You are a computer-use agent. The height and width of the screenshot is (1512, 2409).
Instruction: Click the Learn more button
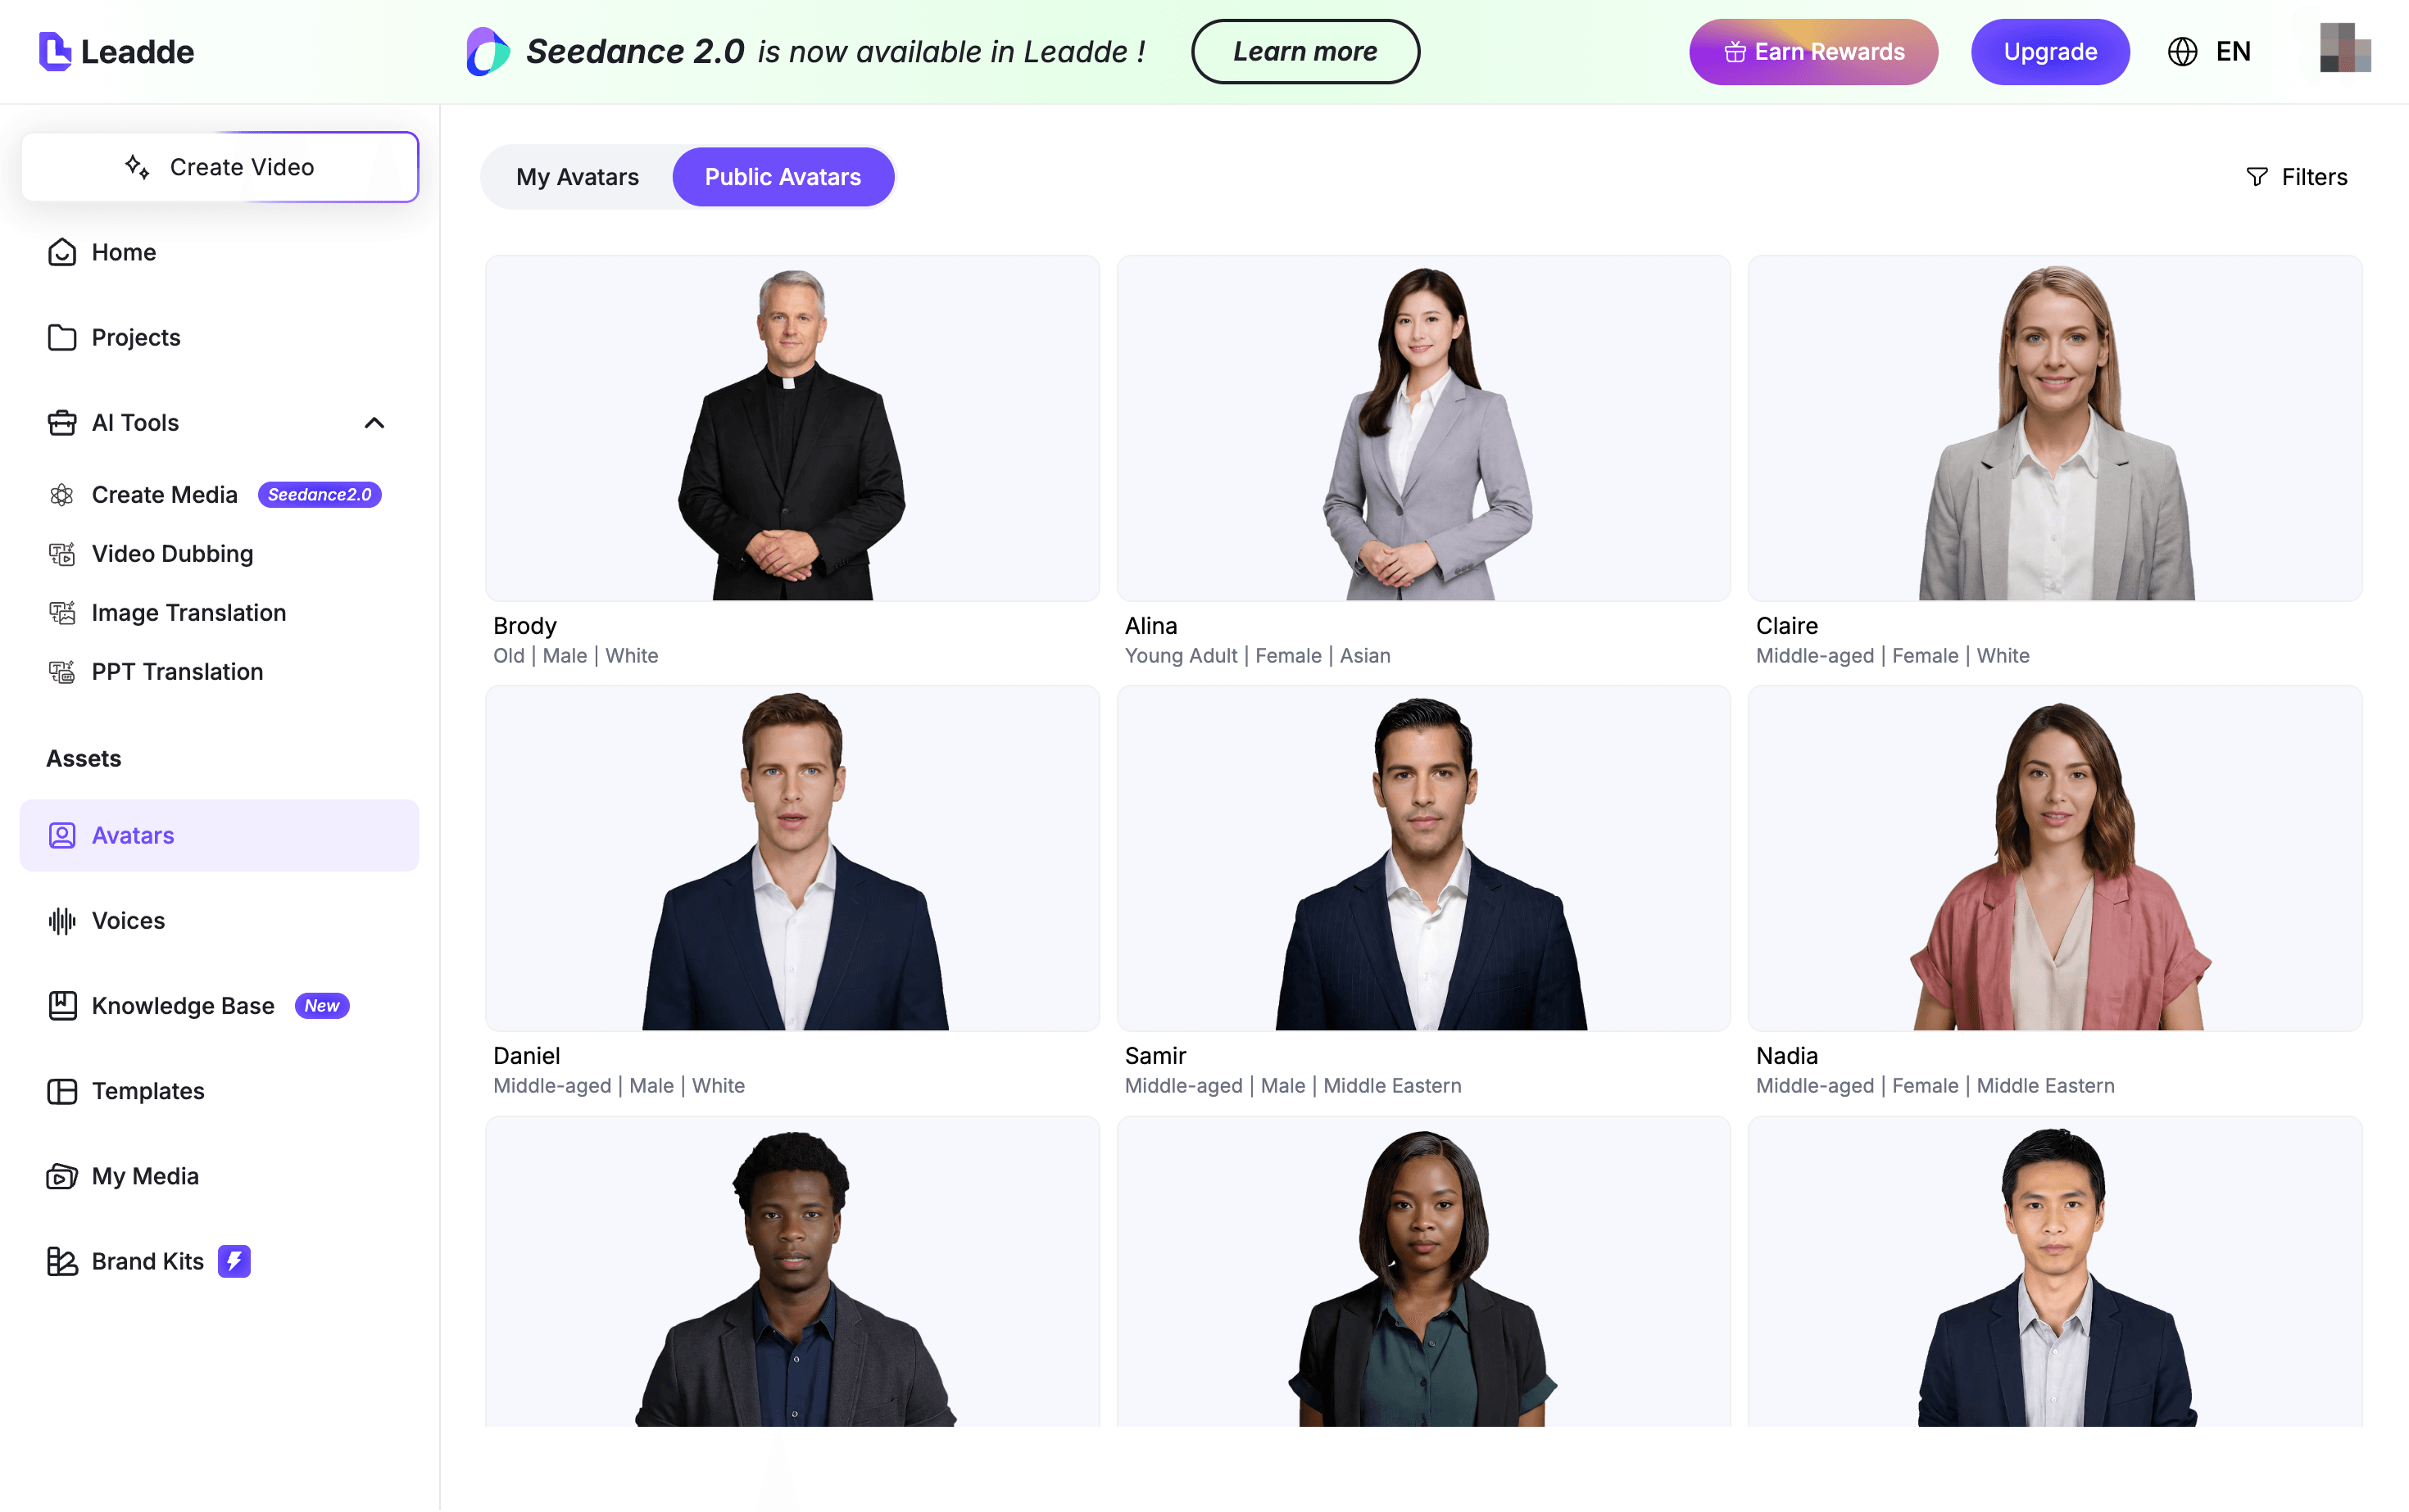tap(1304, 51)
